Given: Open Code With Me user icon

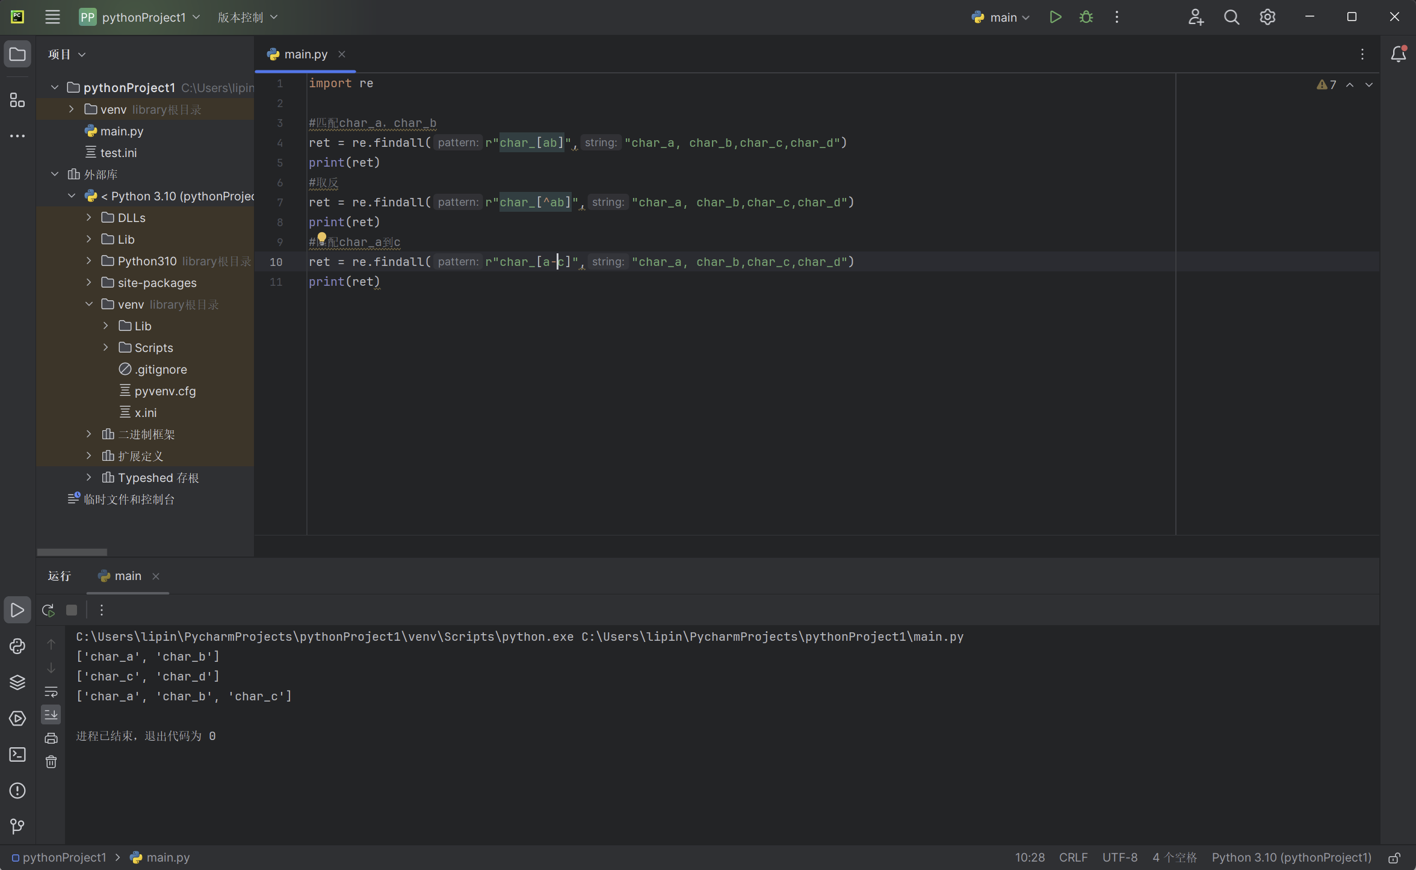Looking at the screenshot, I should click(1196, 17).
